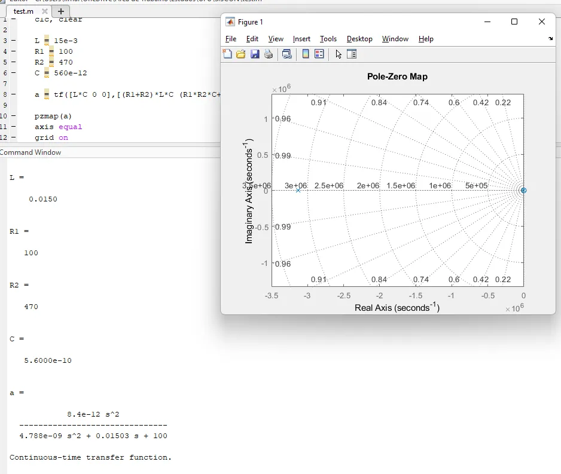
Task: Open the Desktop menu in the figure
Action: (359, 39)
